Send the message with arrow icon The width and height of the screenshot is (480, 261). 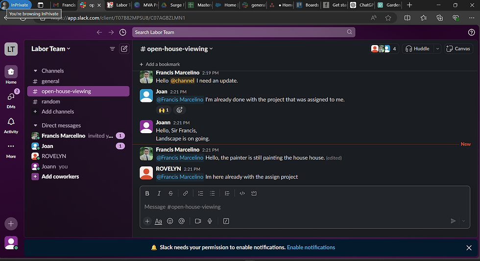[453, 221]
